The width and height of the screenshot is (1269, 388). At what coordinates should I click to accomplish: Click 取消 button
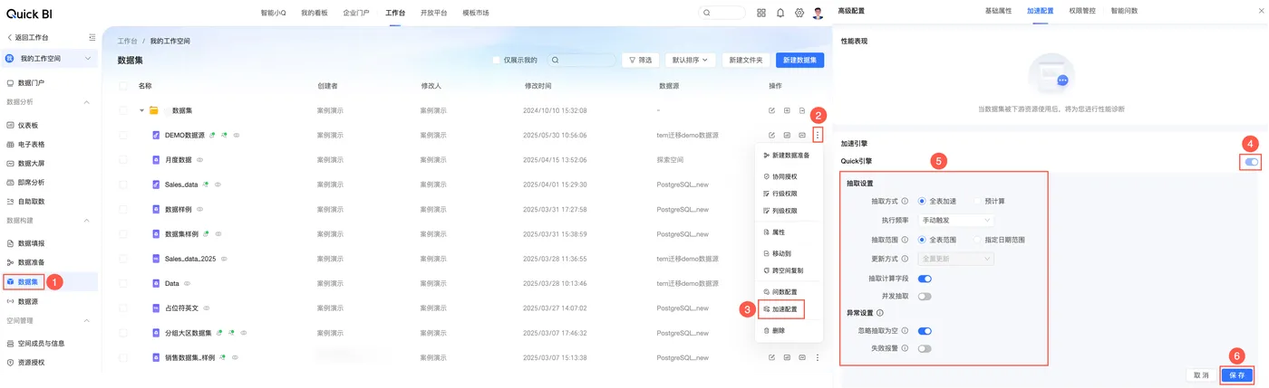click(1201, 374)
